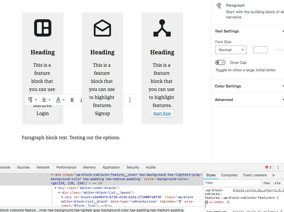Open the paragraph block type switcher

32,100
